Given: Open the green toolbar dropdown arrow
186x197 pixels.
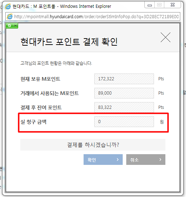Looking at the screenshot, I should (16, 26).
